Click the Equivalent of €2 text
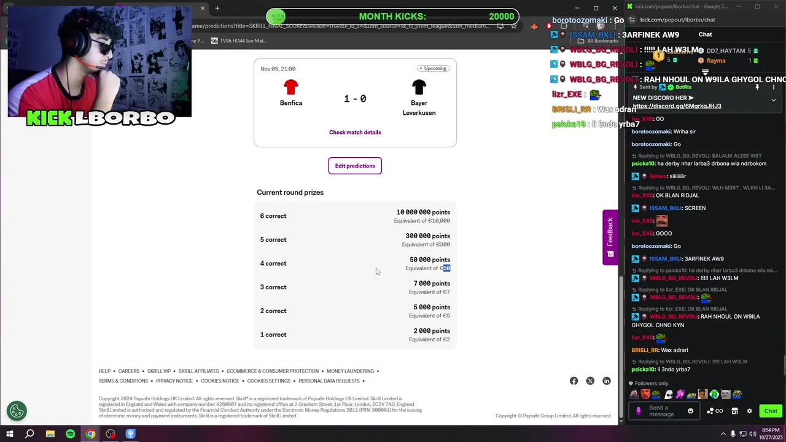This screenshot has width=786, height=442. (429, 339)
